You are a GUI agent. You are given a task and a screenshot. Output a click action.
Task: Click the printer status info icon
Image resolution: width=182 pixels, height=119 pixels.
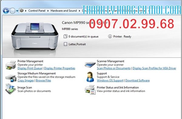pos(110,36)
